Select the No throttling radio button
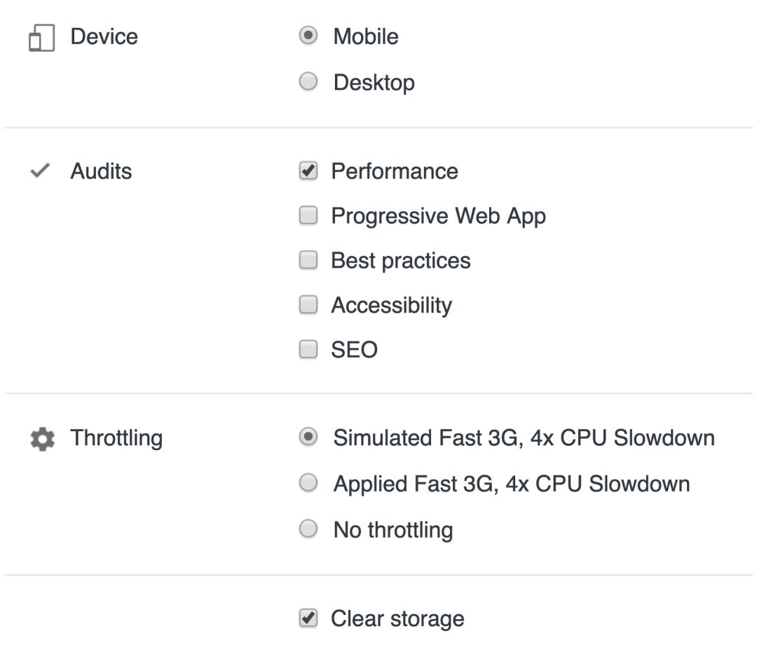 click(x=308, y=529)
